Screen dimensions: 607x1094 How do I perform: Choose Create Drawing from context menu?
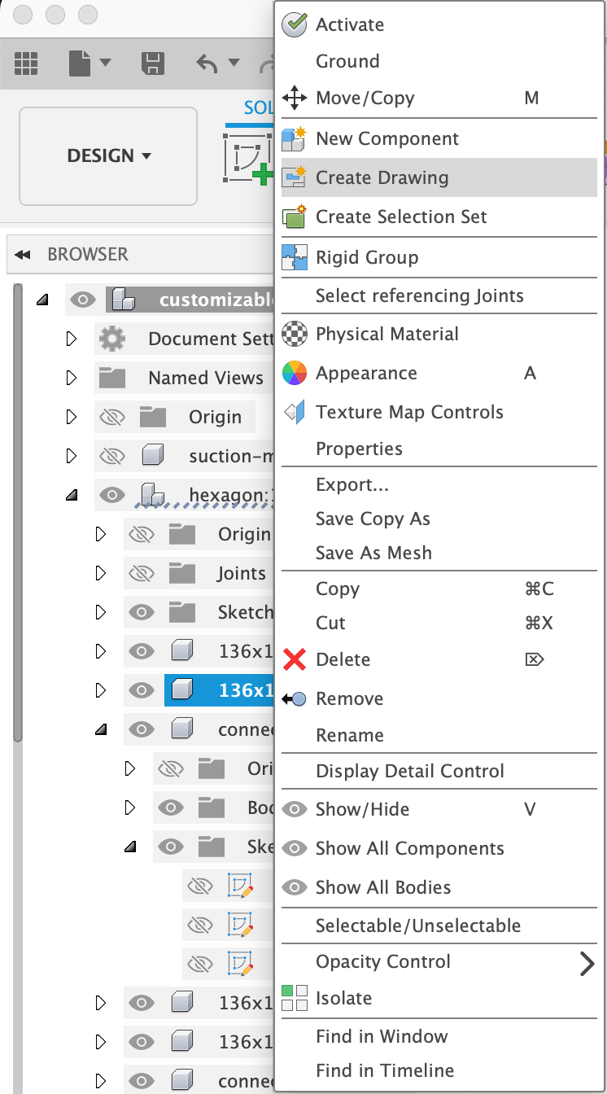[382, 177]
